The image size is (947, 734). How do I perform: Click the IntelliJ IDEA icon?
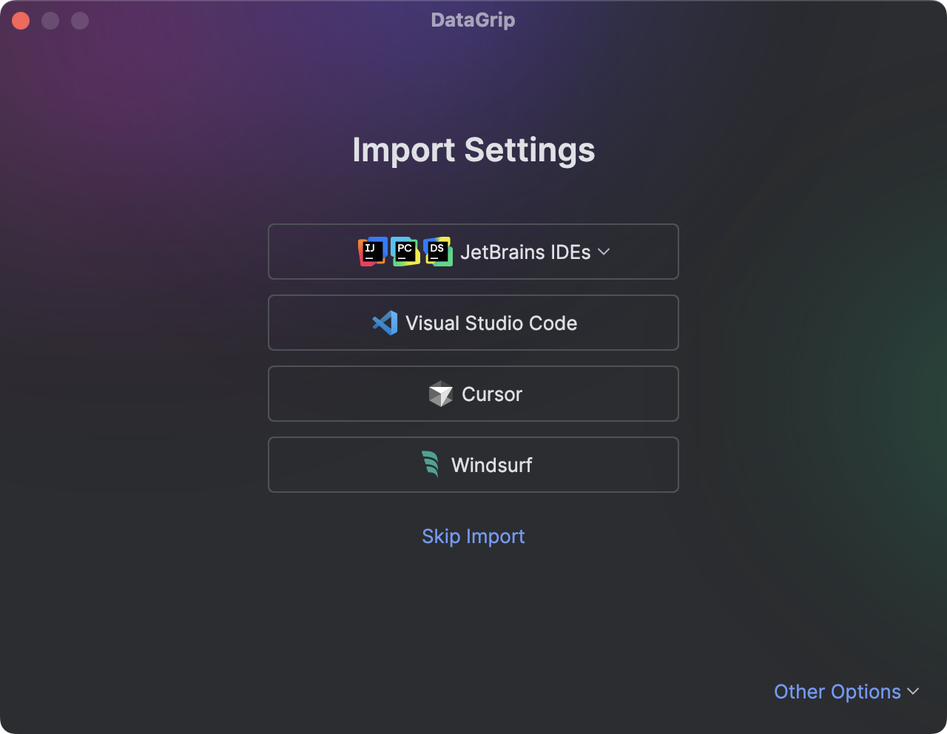[371, 252]
